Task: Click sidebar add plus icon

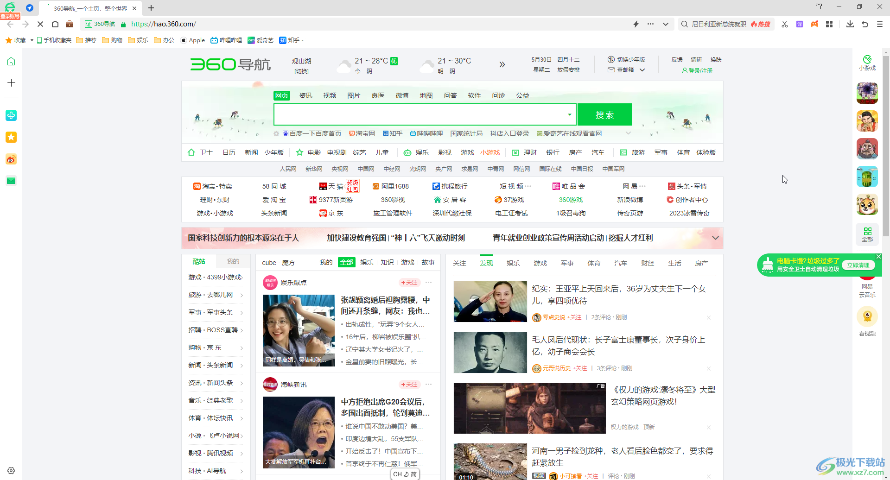Action: tap(11, 83)
